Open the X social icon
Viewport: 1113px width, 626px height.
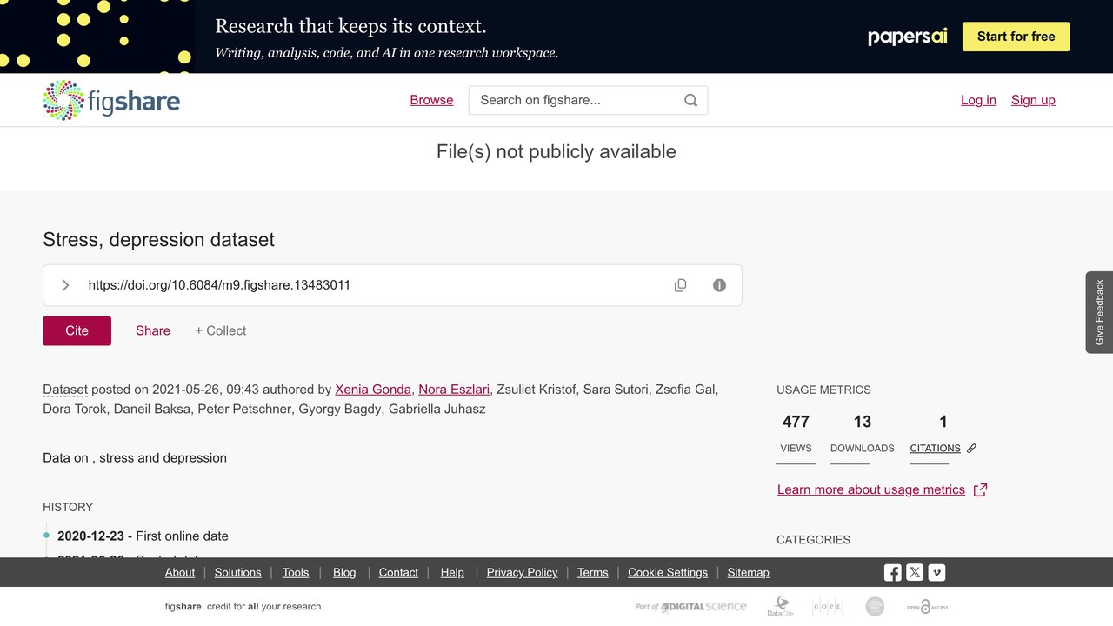915,572
